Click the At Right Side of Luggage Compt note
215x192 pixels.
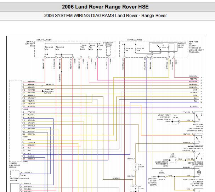pos(152,182)
